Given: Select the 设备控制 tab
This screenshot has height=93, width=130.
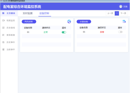Looking at the screenshot, I should (44, 13).
